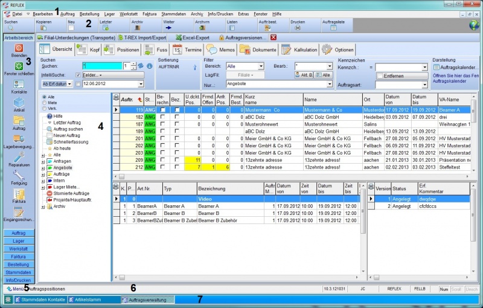The height and width of the screenshot is (308, 483).
Task: Open the Auftragskalender link
Action: tap(456, 67)
